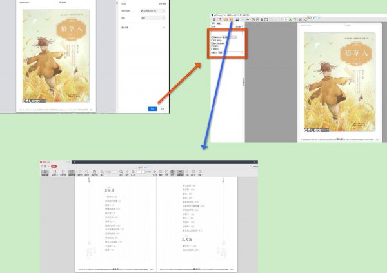Viewport: 387px width, 273px height.
Task: Toggle the checked third checkbox in pdfFactory options
Action: 212,43
